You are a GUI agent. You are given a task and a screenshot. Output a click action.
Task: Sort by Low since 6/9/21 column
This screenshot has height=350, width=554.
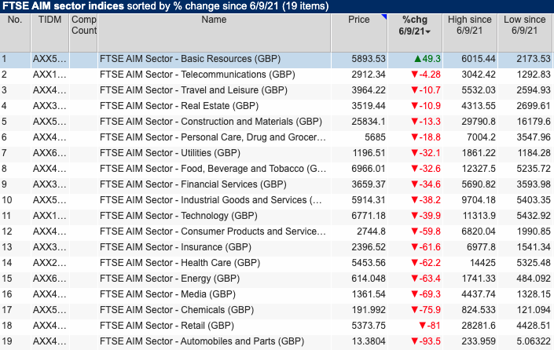pyautogui.click(x=524, y=24)
